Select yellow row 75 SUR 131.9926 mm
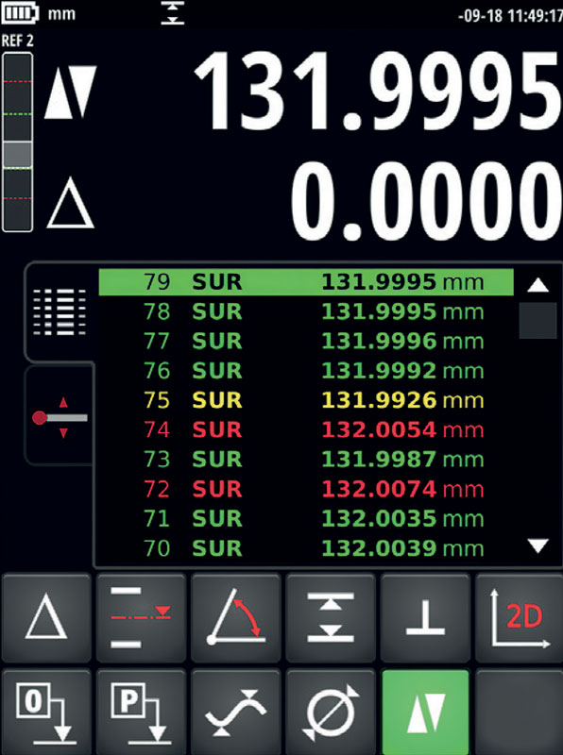563x755 pixels. [x=306, y=400]
